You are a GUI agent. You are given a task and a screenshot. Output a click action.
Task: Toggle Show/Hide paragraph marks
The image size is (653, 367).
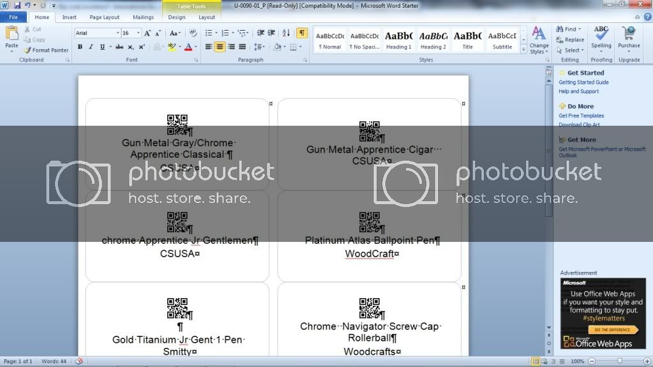(x=302, y=33)
